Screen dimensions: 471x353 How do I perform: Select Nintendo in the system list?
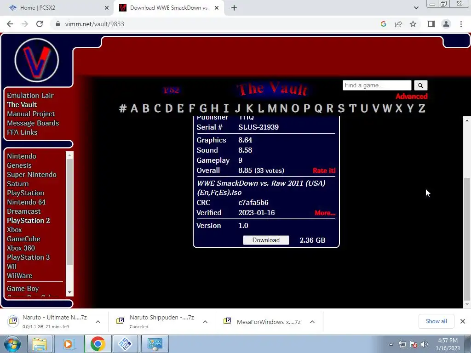[22, 156]
